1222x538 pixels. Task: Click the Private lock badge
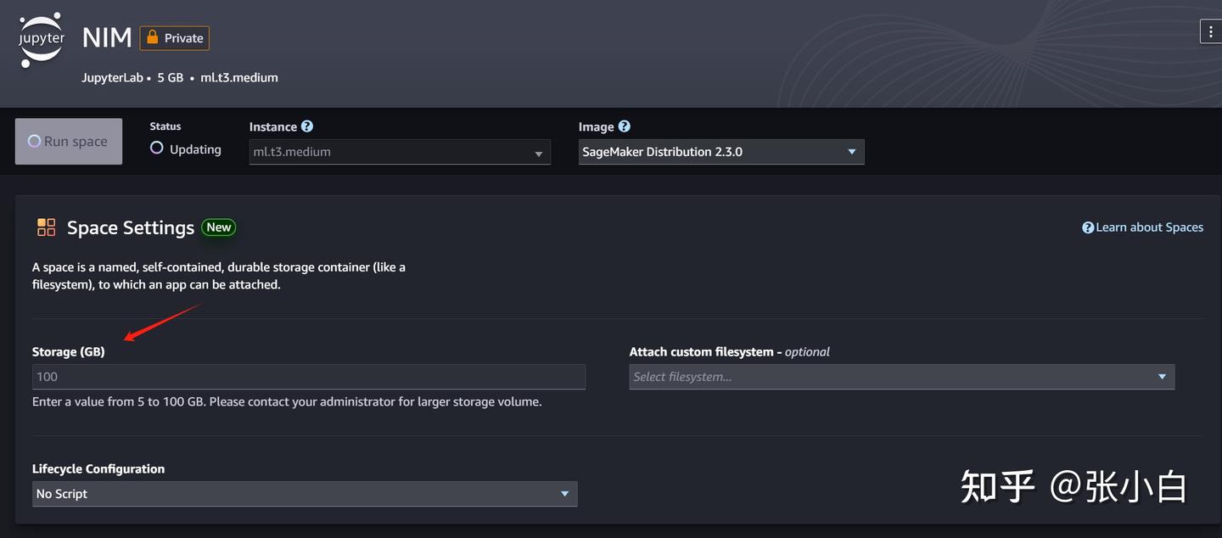coord(174,38)
